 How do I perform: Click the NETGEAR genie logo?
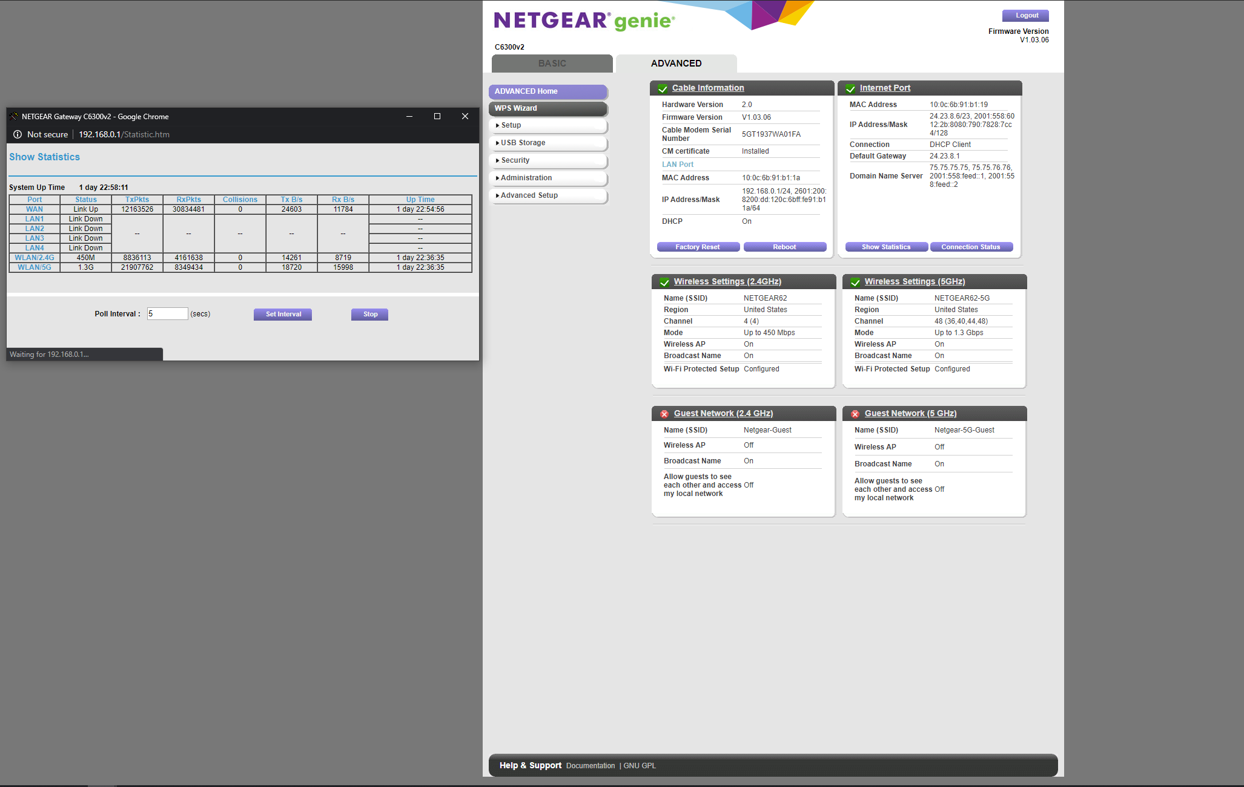584,21
